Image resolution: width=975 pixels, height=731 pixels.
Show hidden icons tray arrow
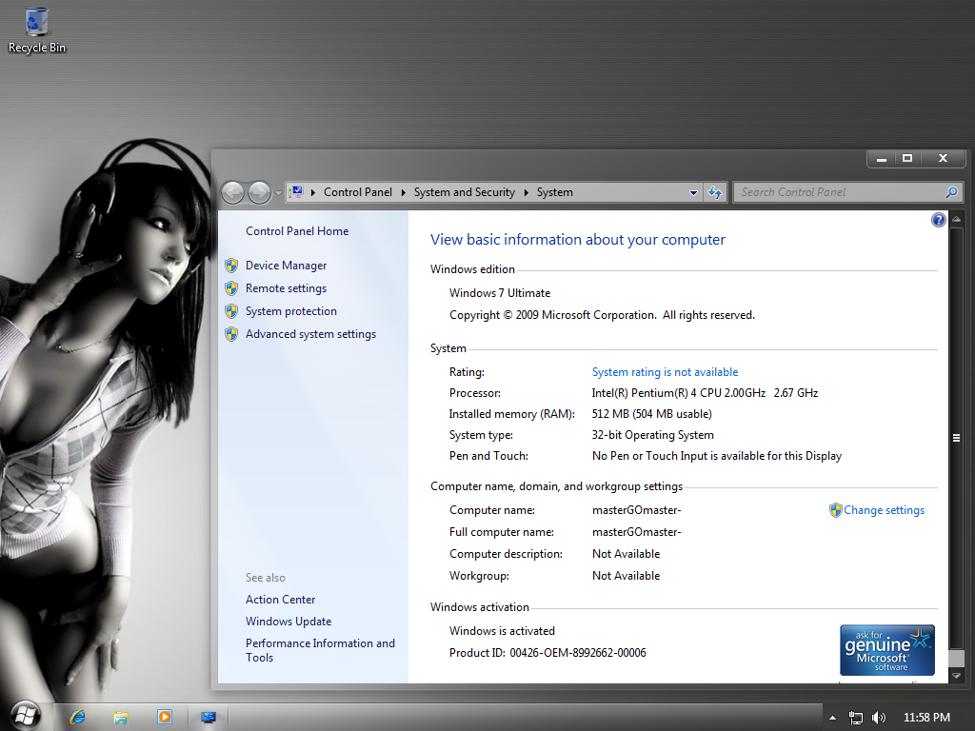pos(832,718)
